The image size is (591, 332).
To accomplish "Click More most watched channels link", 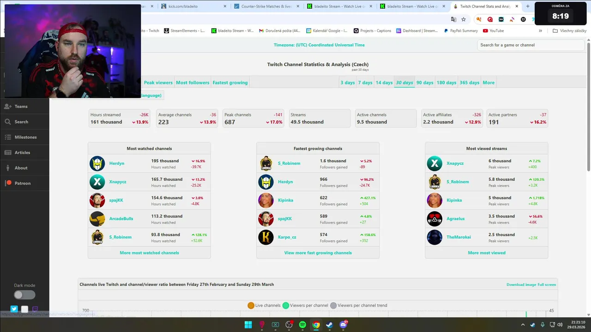I will pos(149,253).
